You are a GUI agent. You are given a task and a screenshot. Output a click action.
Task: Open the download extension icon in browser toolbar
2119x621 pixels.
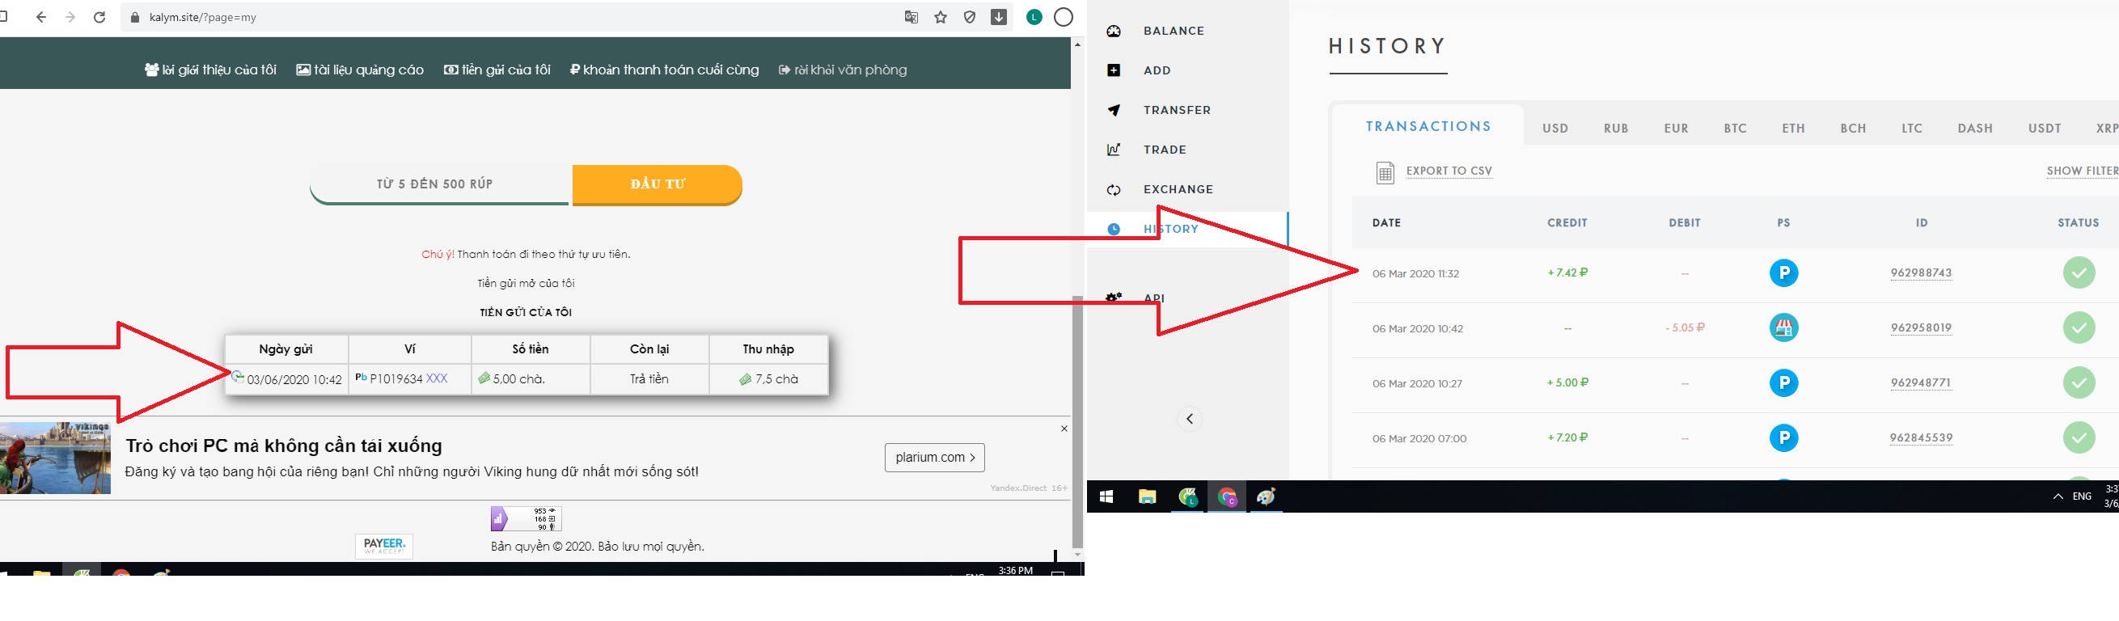click(x=999, y=17)
